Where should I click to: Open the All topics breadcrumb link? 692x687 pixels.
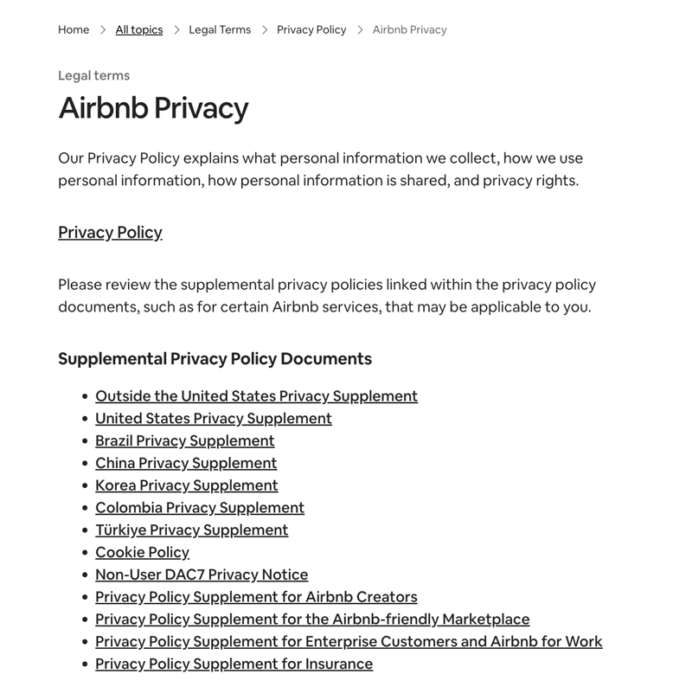coord(139,29)
